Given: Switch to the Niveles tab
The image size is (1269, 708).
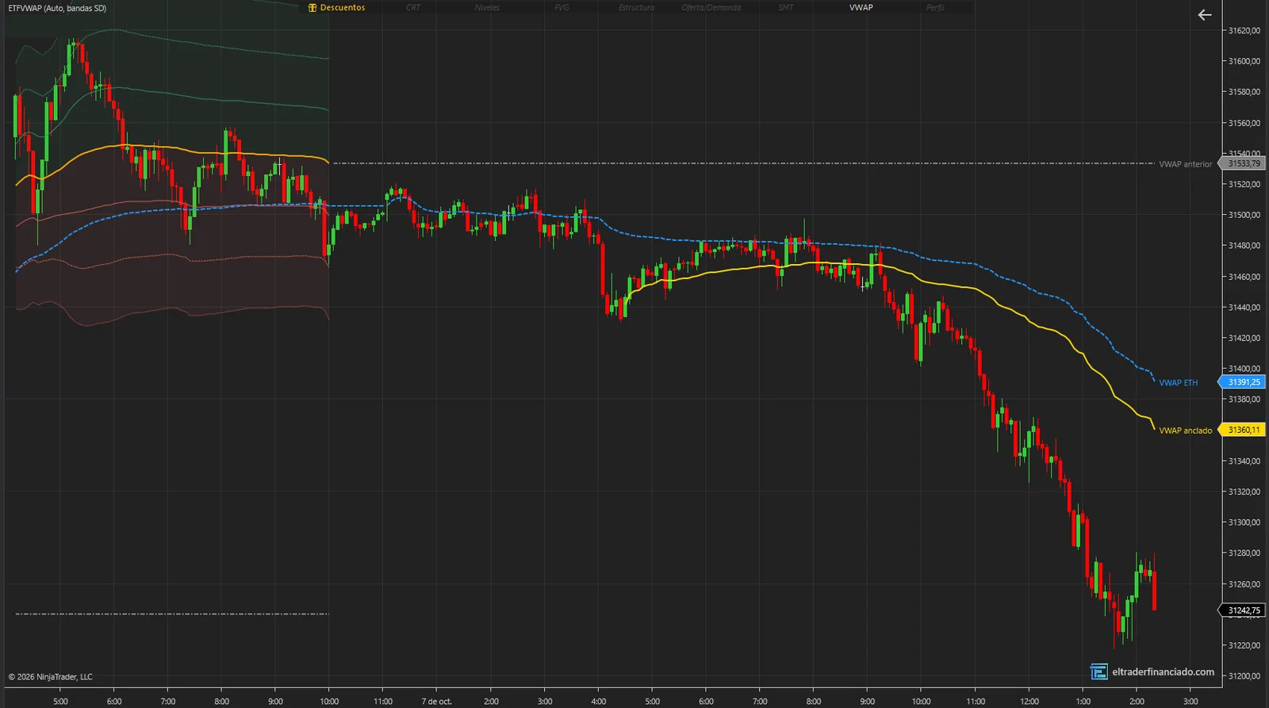Looking at the screenshot, I should tap(487, 8).
